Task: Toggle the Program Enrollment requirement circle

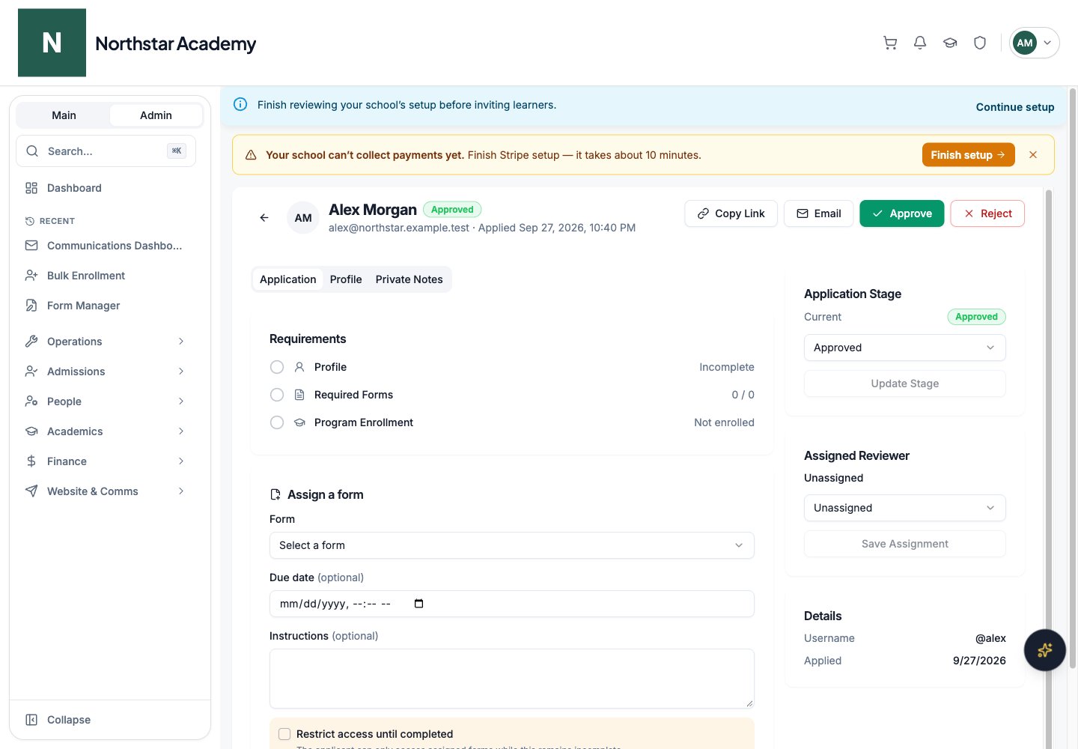Action: point(277,422)
